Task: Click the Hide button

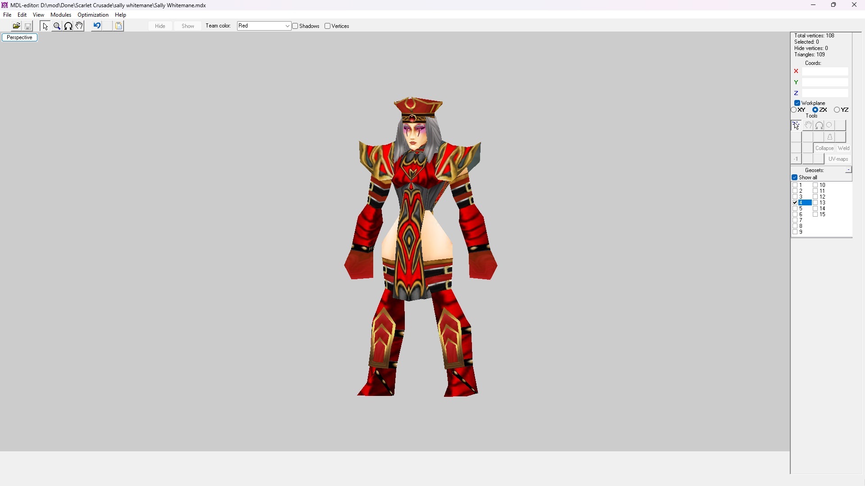Action: point(160,26)
